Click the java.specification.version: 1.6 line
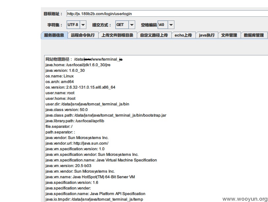268x202 pixels. click(x=72, y=183)
